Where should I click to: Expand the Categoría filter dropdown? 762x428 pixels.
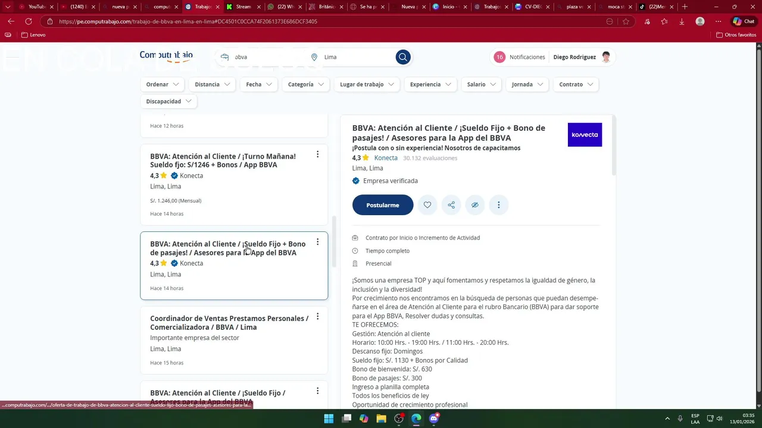pos(306,84)
